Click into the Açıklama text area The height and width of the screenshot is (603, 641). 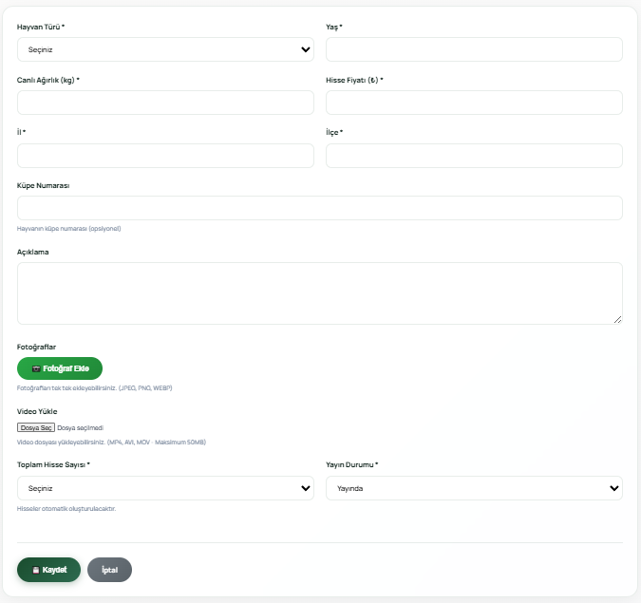319,292
